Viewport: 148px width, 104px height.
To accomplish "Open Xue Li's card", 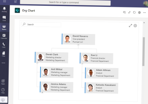I will [x=96, y=58].
